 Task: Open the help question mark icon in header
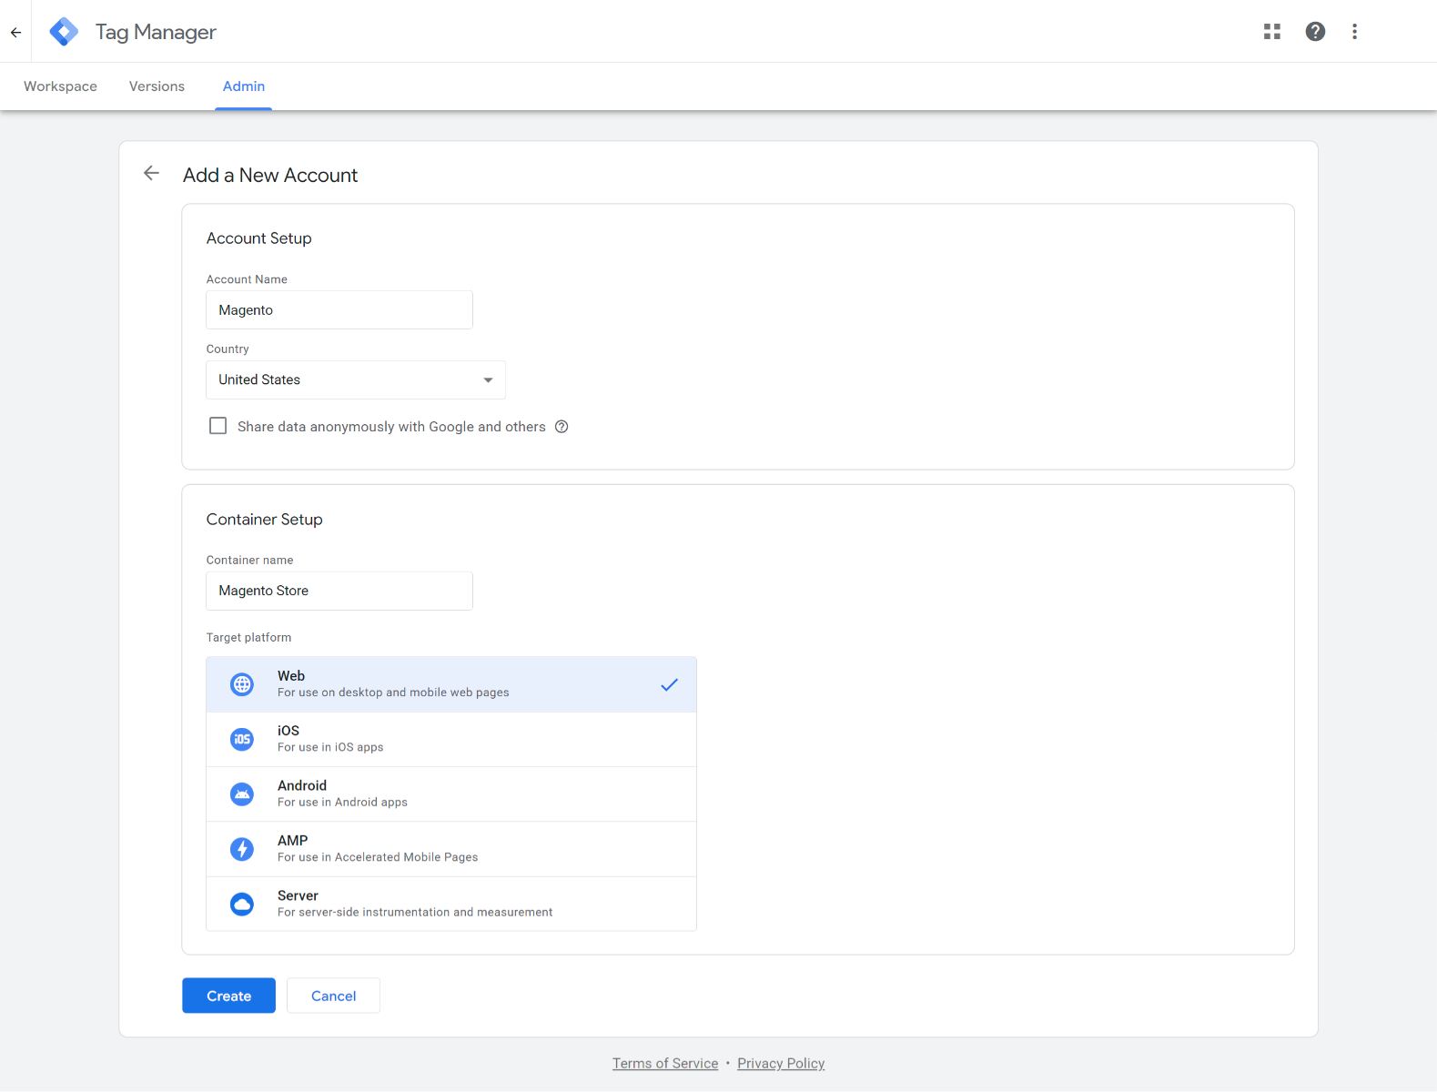[1315, 32]
